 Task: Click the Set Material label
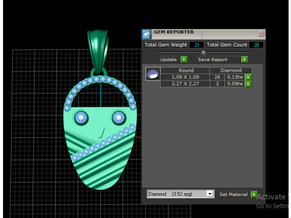(x=233, y=194)
